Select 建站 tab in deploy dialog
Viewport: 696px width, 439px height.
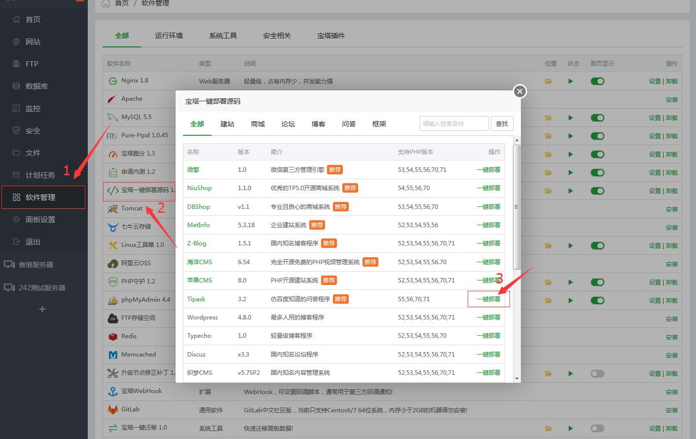[x=227, y=124]
